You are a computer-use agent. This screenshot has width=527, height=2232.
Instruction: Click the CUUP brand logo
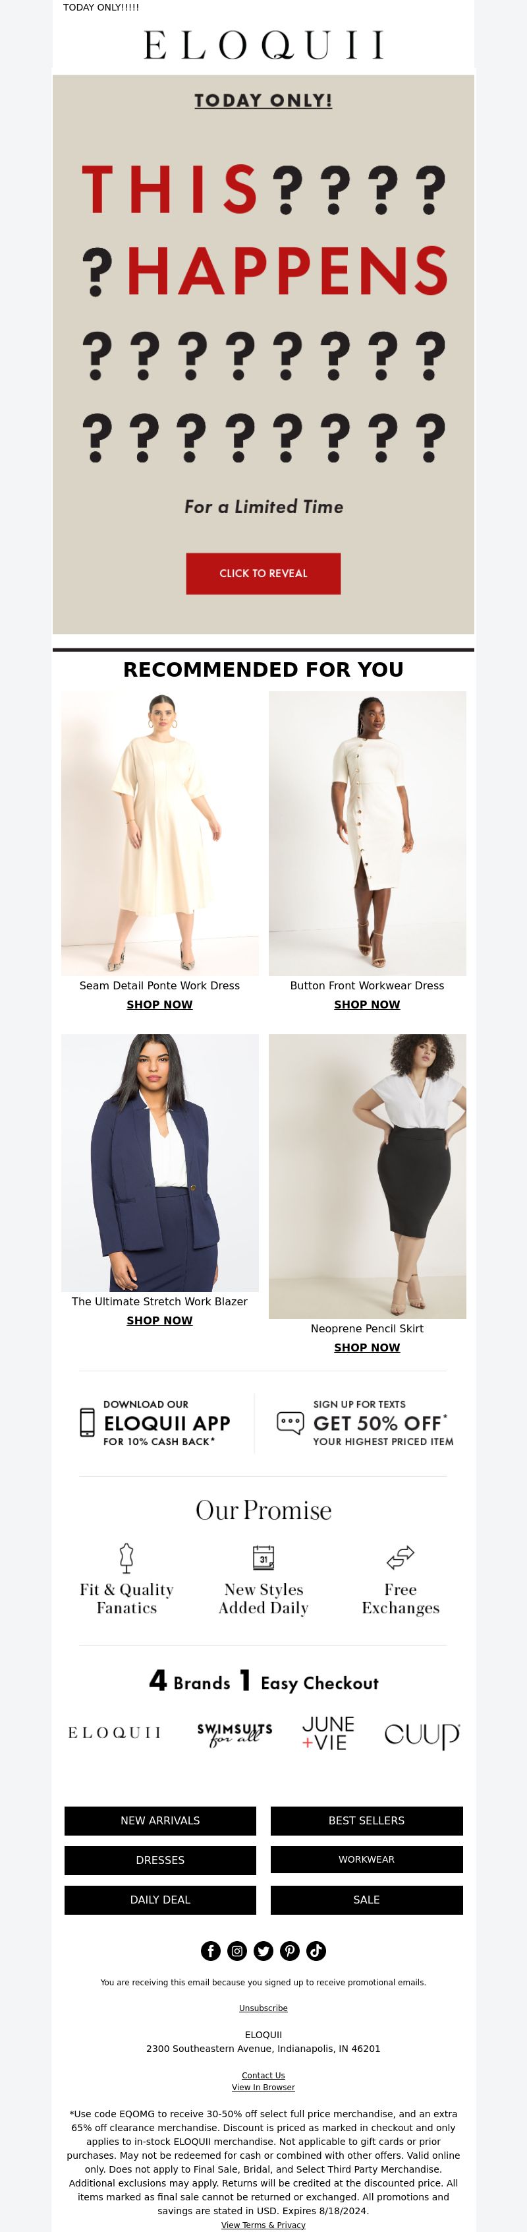(x=422, y=1734)
